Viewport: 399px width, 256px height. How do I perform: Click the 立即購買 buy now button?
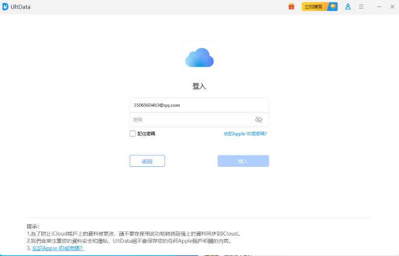click(314, 6)
